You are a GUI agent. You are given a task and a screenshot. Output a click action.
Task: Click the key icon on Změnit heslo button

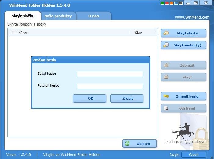click(166, 96)
